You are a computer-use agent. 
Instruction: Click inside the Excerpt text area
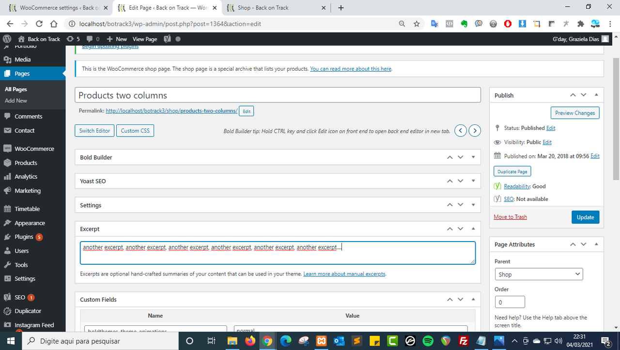[278, 253]
